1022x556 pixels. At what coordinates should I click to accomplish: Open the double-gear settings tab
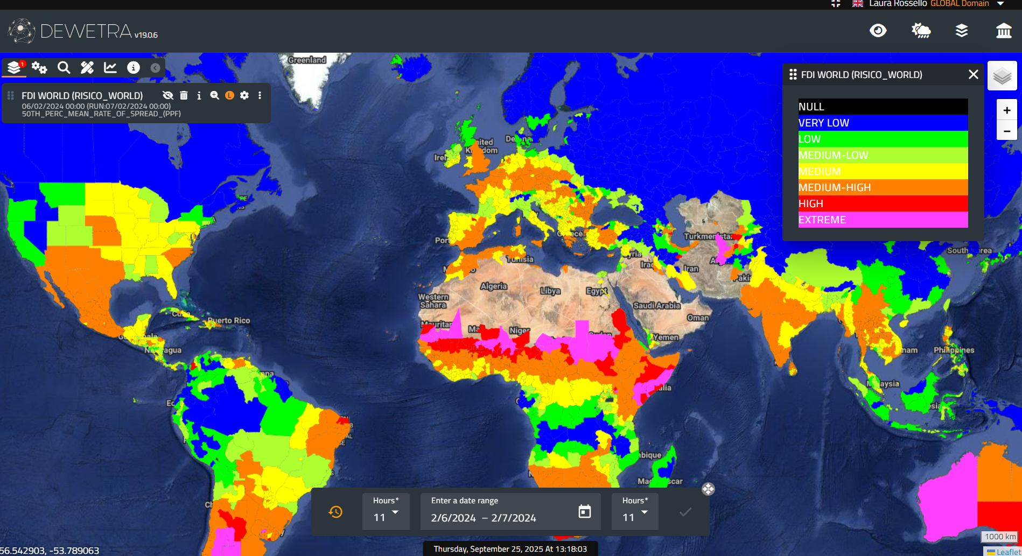(x=39, y=68)
